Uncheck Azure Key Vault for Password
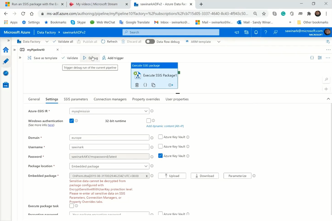332x221 pixels. [161, 156]
